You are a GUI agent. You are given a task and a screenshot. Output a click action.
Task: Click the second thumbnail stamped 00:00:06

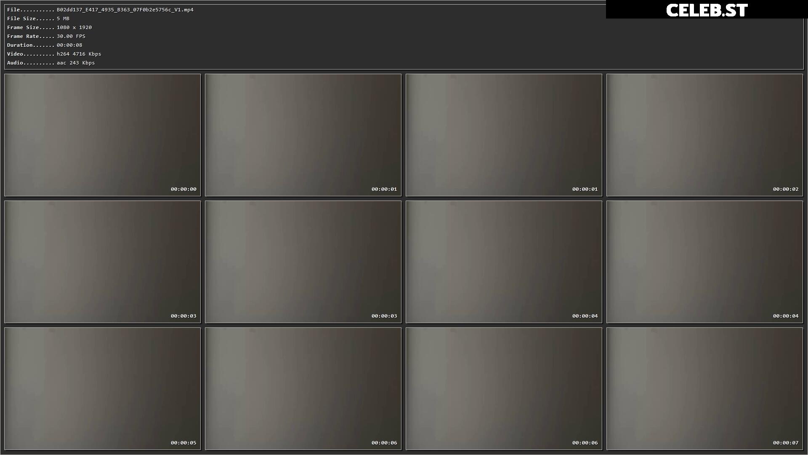(504, 388)
